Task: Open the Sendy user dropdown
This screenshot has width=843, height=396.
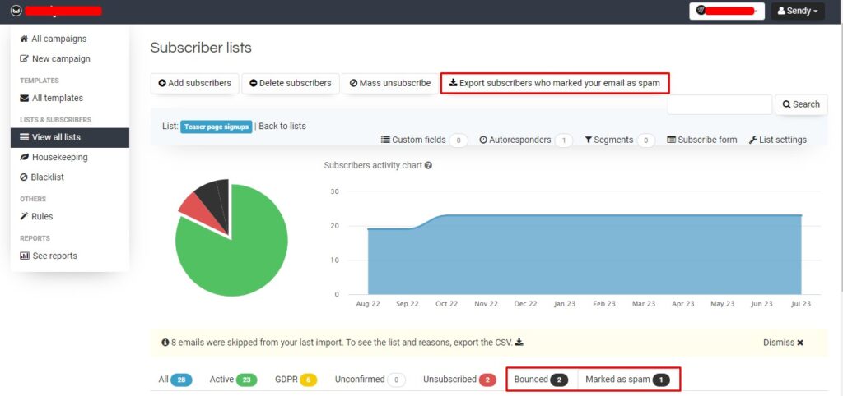Action: [798, 11]
